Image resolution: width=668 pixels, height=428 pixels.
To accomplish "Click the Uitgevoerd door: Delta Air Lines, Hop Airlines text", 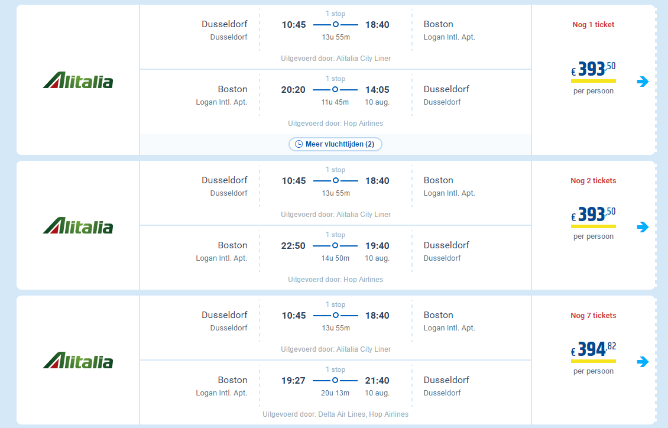I will 335,414.
